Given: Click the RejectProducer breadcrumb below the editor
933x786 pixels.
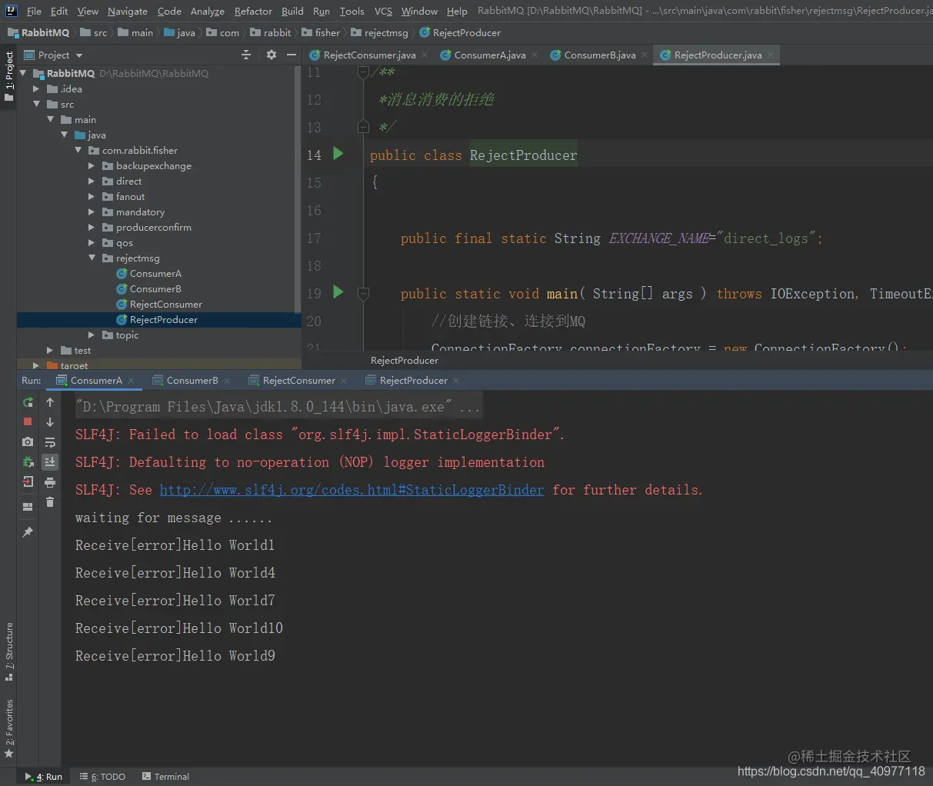Looking at the screenshot, I should (x=404, y=360).
